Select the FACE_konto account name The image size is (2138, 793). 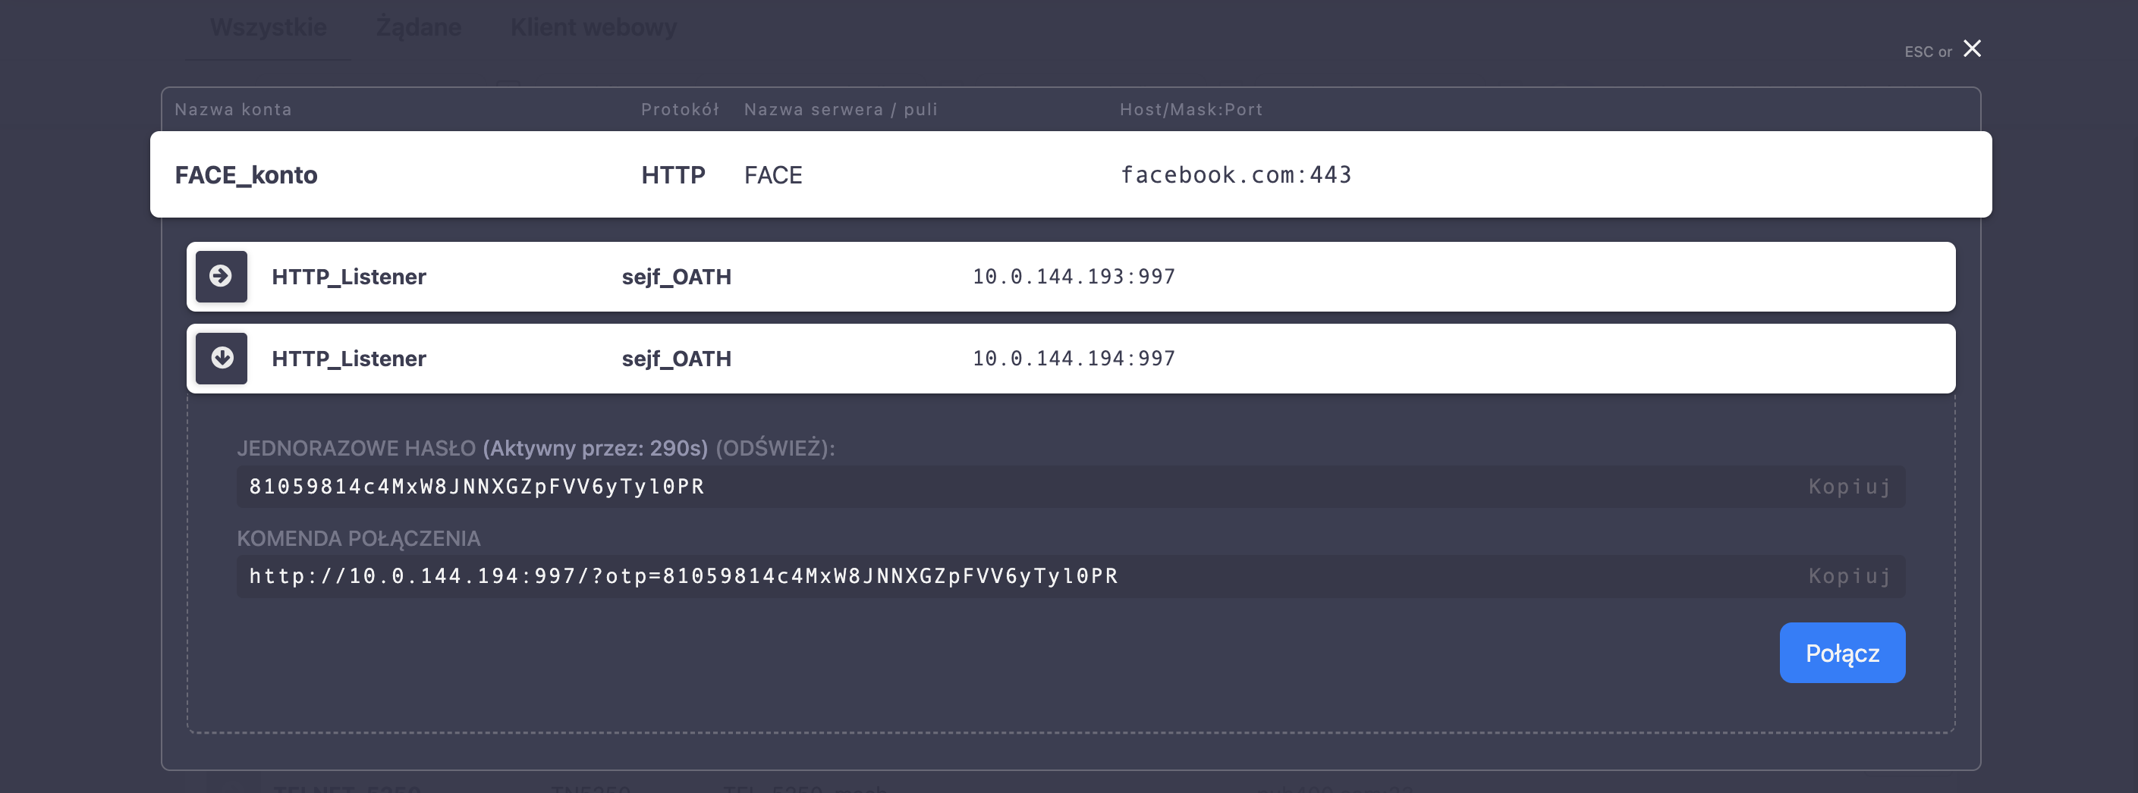[x=246, y=175]
